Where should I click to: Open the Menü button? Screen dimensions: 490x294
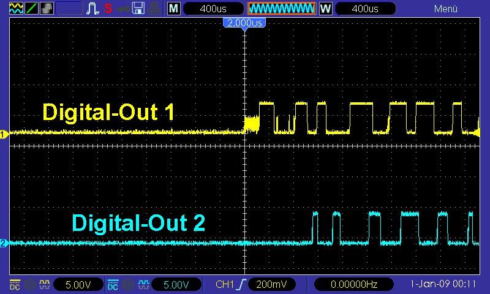[x=446, y=9]
